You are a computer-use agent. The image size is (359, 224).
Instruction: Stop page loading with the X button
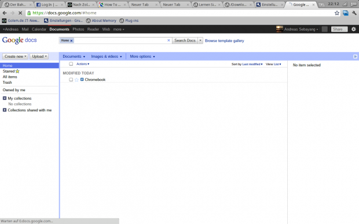(20, 13)
